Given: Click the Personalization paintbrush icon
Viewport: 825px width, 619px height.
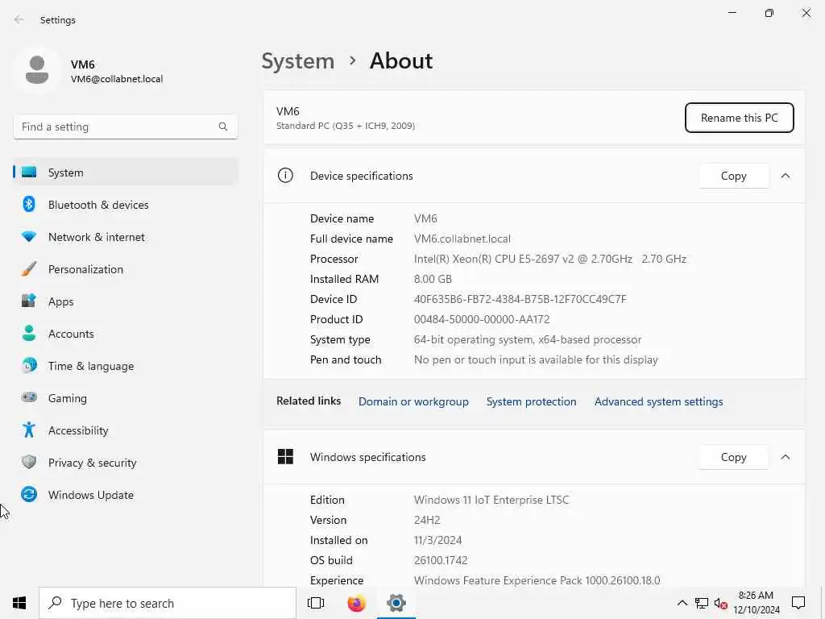Looking at the screenshot, I should point(29,269).
